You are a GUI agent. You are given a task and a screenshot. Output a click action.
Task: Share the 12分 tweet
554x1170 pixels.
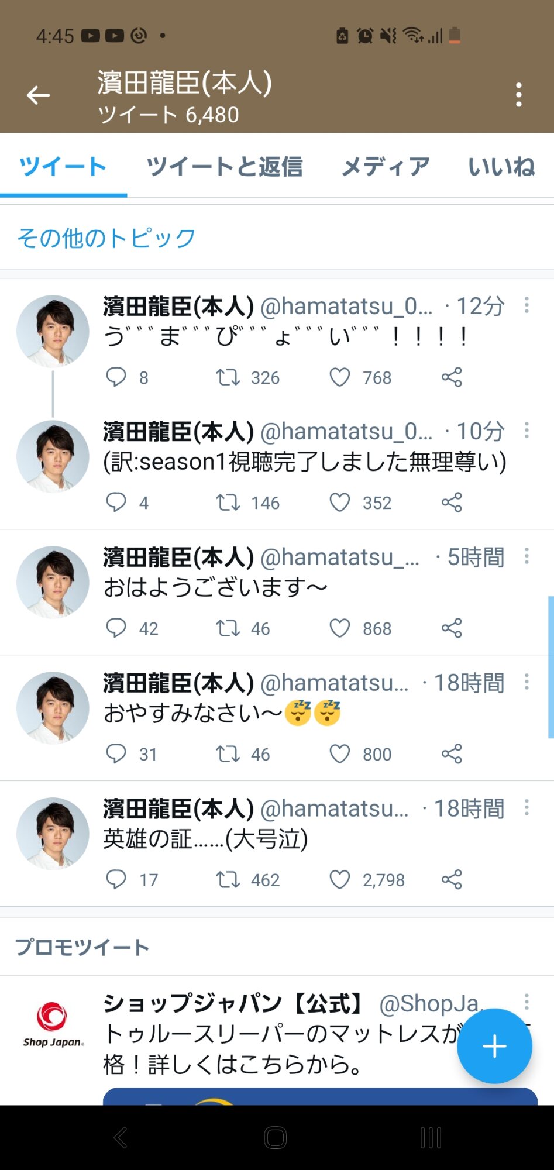click(452, 377)
